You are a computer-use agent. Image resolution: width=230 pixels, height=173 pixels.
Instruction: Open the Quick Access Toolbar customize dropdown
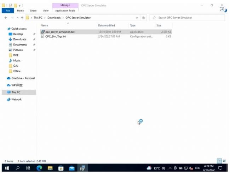[19, 6]
